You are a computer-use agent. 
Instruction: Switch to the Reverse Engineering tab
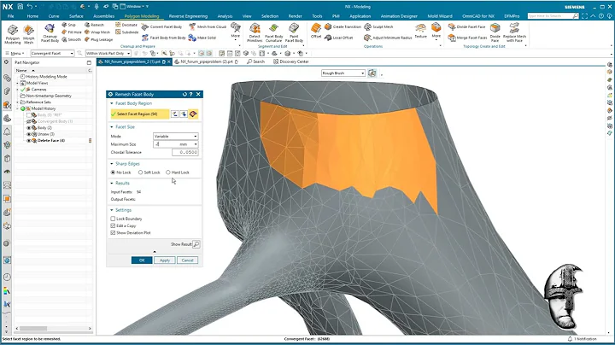(188, 16)
